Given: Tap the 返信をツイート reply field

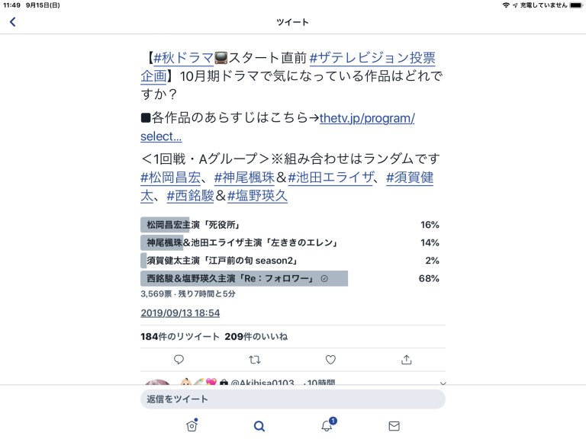Looking at the screenshot, I should (x=292, y=399).
